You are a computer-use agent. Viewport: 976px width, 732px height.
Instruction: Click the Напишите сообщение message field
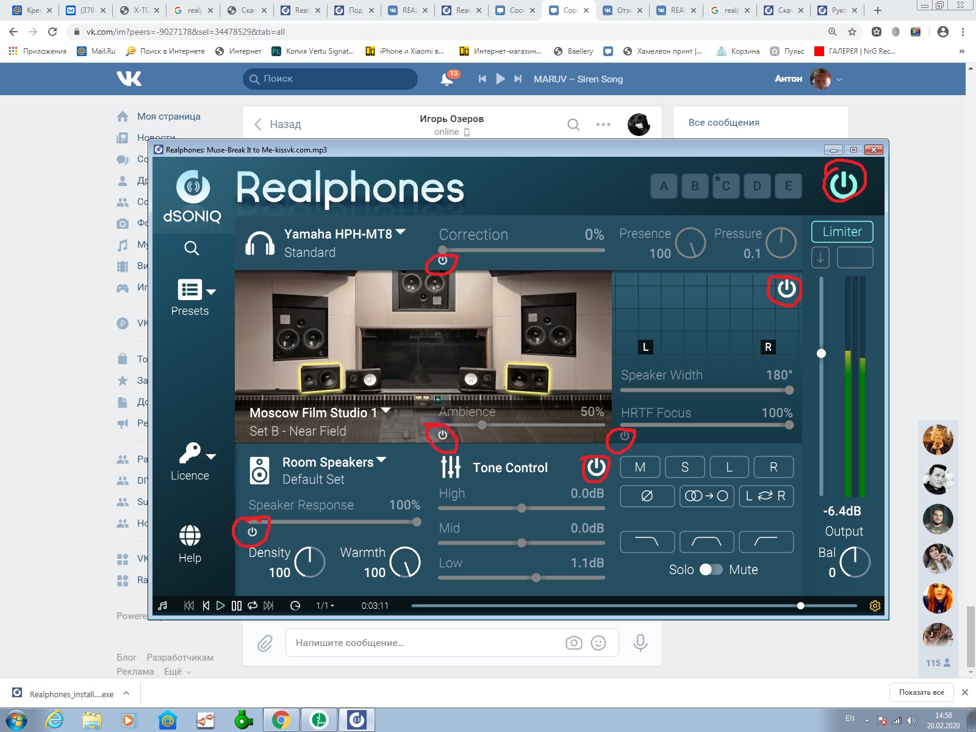point(452,643)
